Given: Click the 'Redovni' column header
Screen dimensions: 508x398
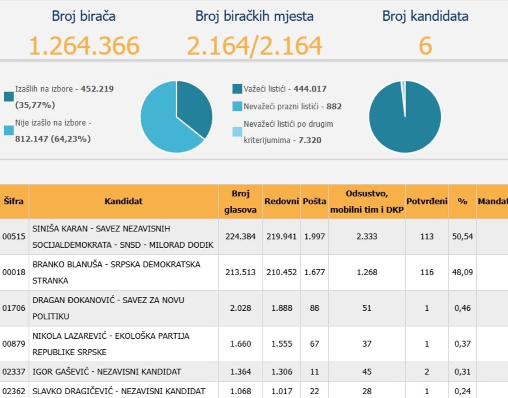Looking at the screenshot, I should point(281,201).
